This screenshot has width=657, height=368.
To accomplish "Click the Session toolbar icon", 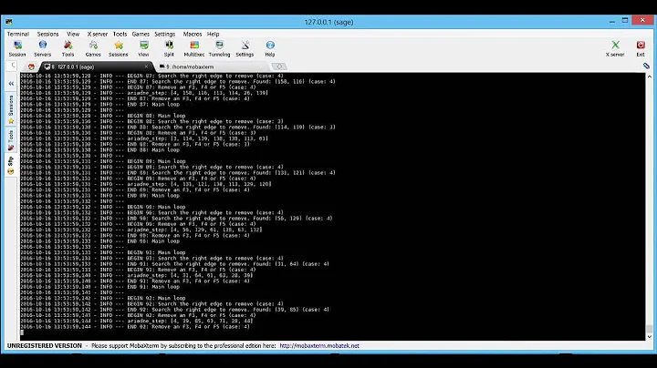I will (x=17, y=48).
